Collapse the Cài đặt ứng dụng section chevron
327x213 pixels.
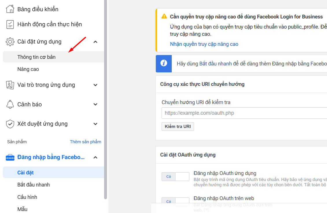pos(95,42)
